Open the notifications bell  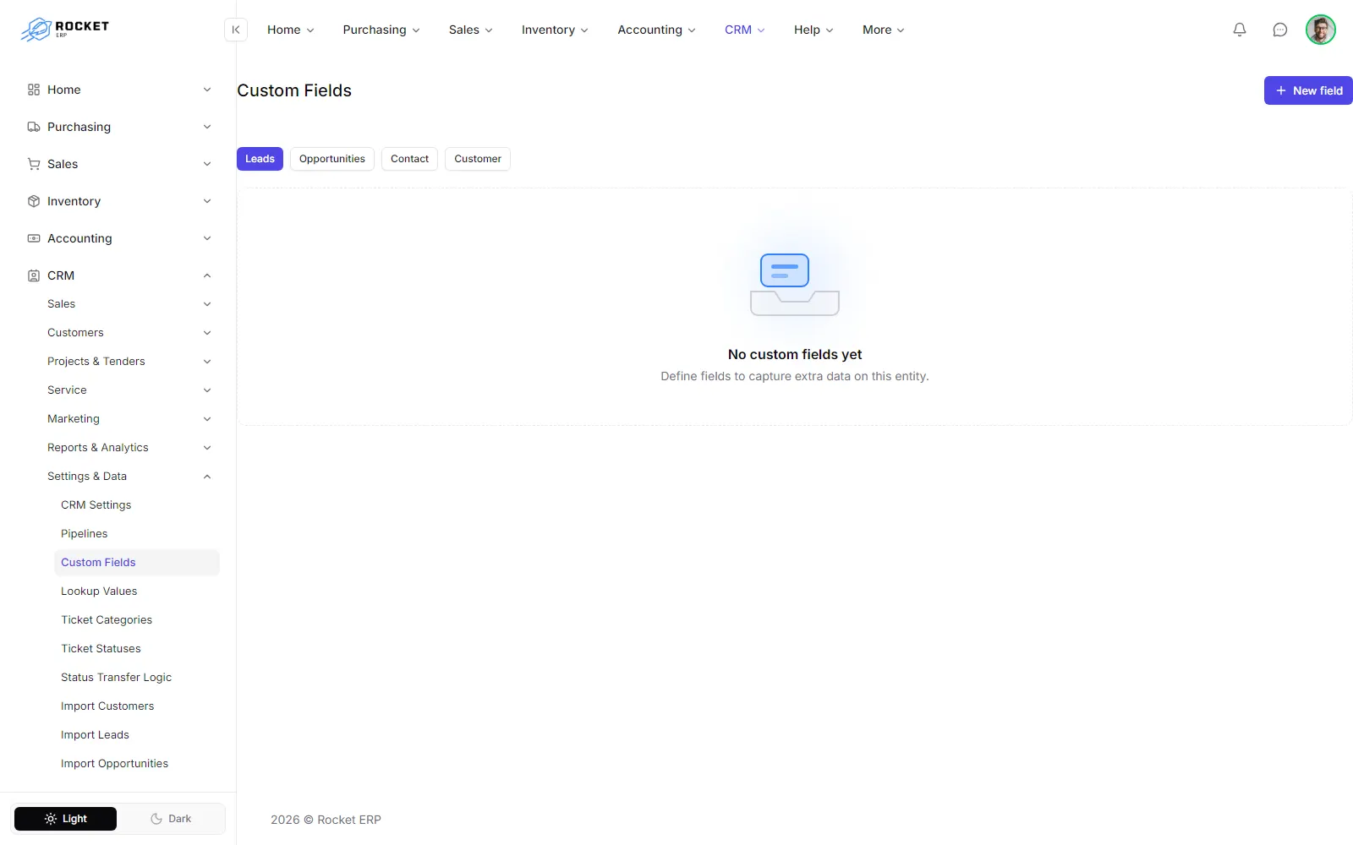coord(1240,30)
